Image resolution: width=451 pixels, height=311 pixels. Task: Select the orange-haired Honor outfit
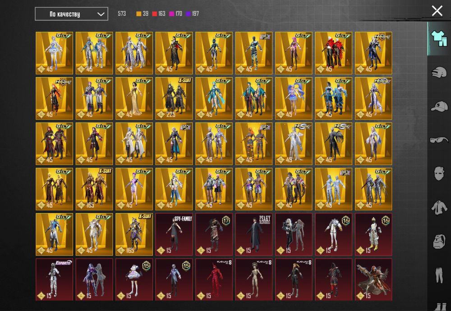click(55, 98)
